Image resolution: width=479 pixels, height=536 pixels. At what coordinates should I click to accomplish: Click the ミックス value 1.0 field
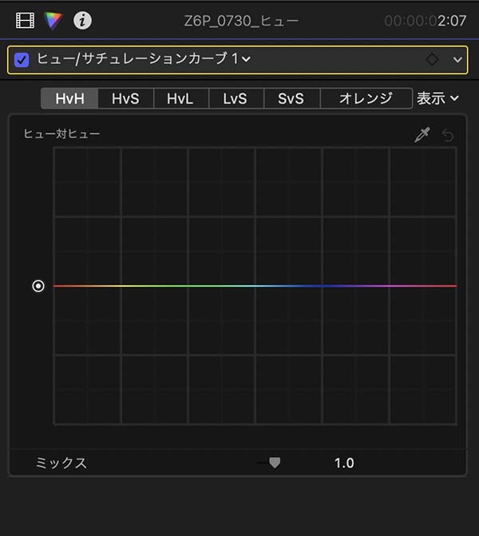coord(344,463)
